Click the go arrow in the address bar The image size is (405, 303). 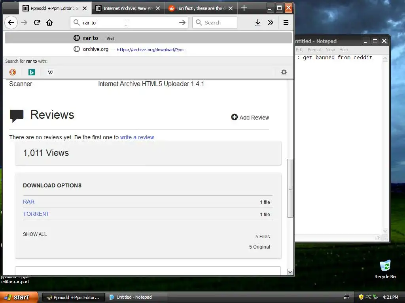point(182,22)
